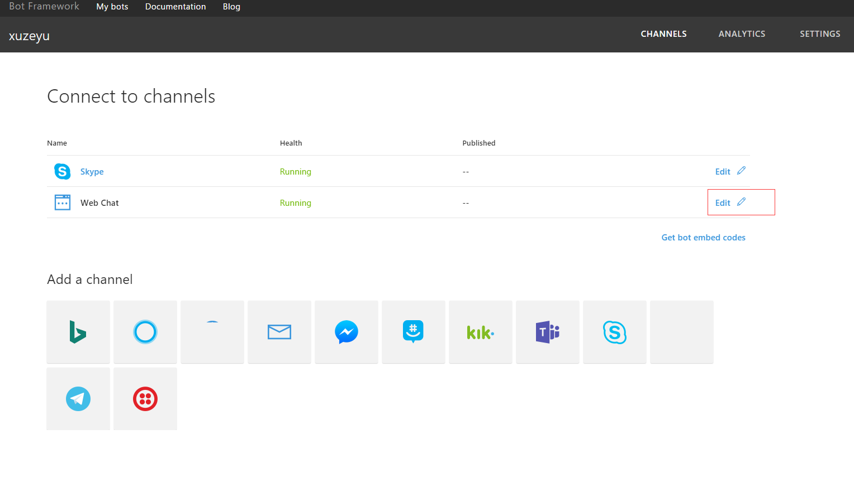The image size is (854, 492).
Task: Add the Bing channel
Action: [x=78, y=332]
